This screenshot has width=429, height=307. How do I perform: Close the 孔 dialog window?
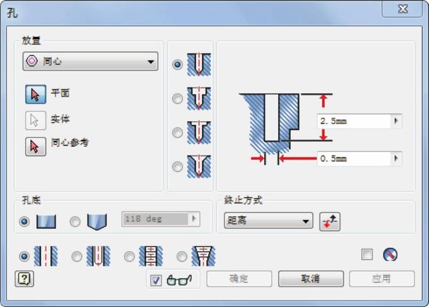tap(402, 9)
